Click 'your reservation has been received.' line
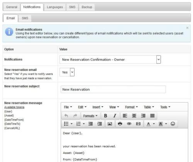Viewport: 193px width, 162px height. tap(89, 146)
